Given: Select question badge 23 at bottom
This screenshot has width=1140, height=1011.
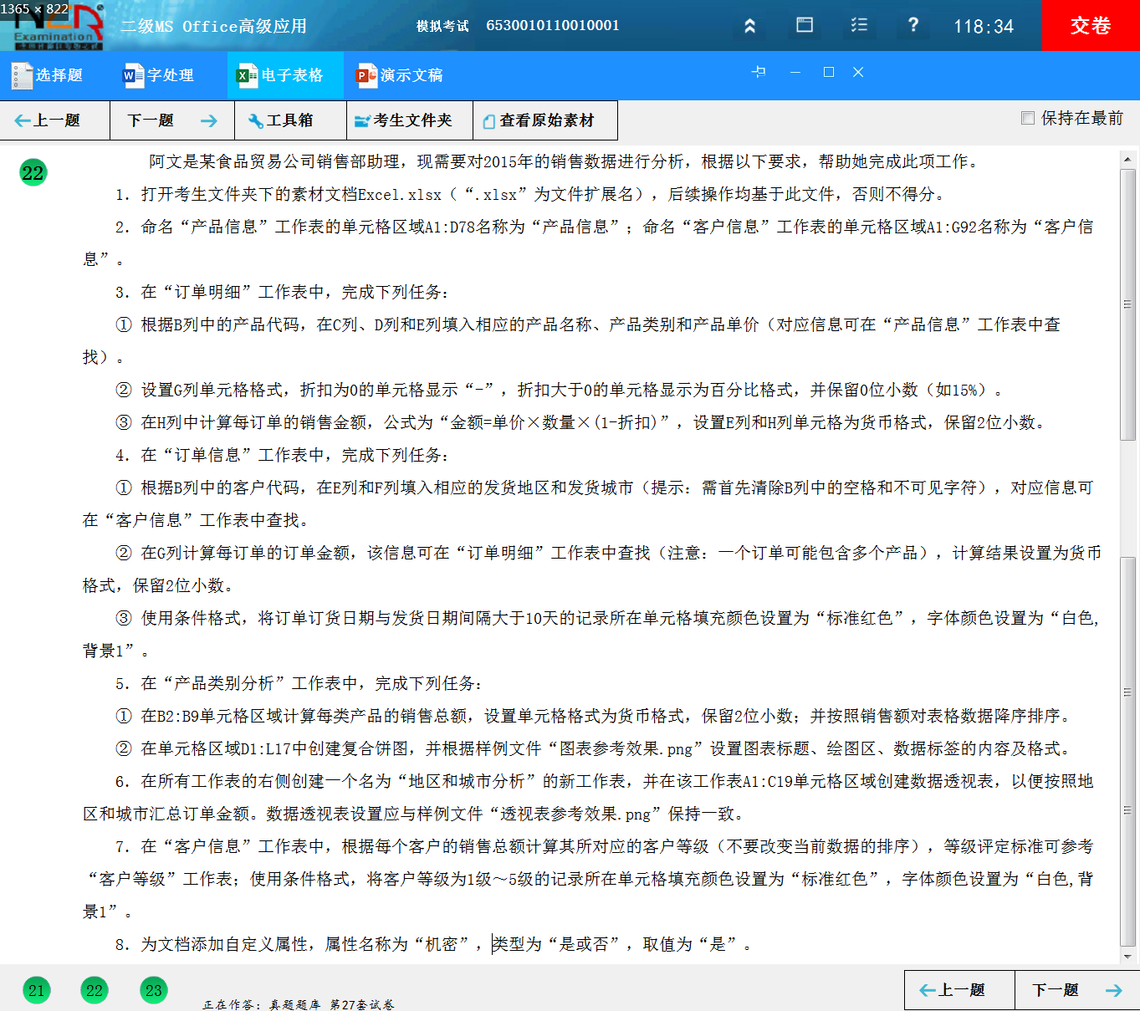Looking at the screenshot, I should [153, 990].
